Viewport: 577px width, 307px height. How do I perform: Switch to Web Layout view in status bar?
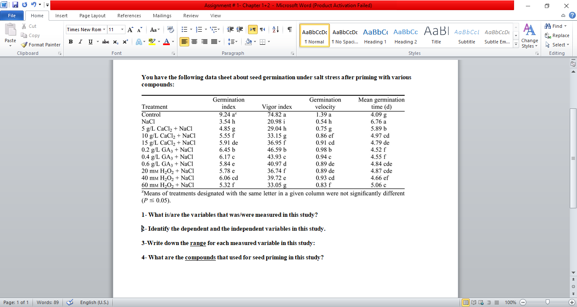(x=481, y=302)
